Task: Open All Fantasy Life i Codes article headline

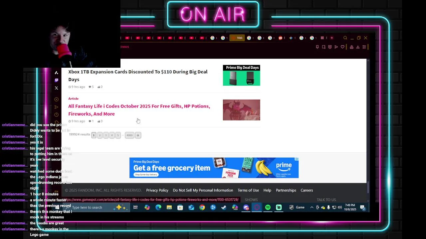Action: [x=139, y=110]
